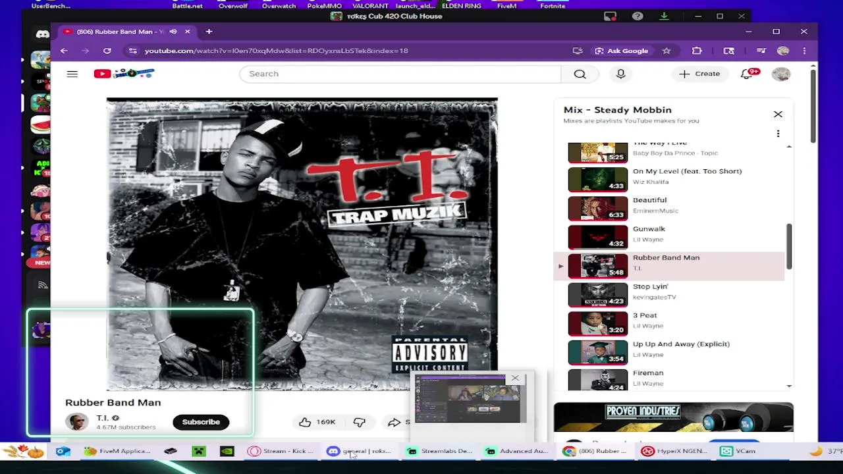Open the Proven Industries ad banner
Viewport: 843px width, 474px height.
point(673,418)
